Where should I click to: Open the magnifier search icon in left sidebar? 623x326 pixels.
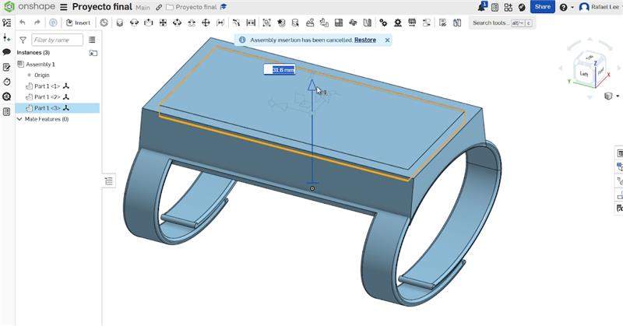pos(7,96)
